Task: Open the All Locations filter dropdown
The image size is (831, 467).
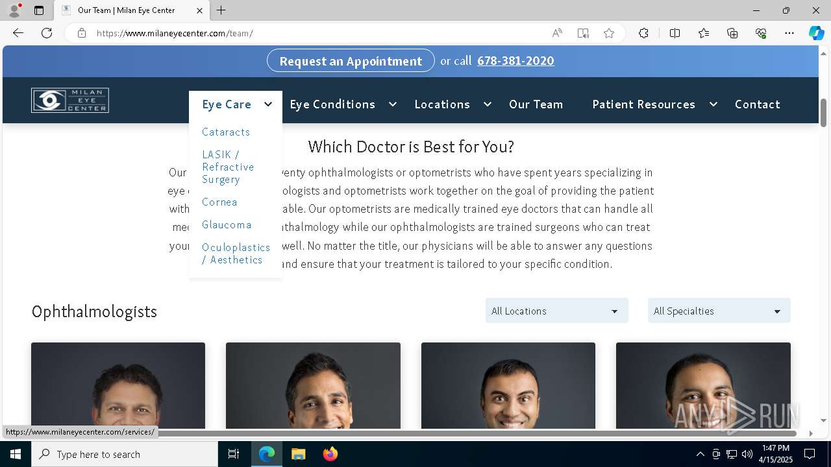Action: pyautogui.click(x=557, y=311)
